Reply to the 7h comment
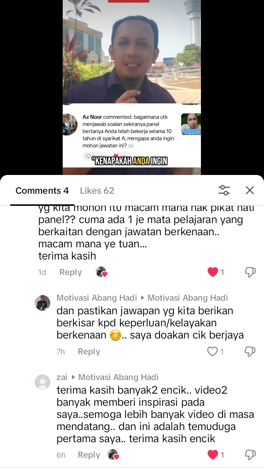The image size is (264, 469). (89, 351)
